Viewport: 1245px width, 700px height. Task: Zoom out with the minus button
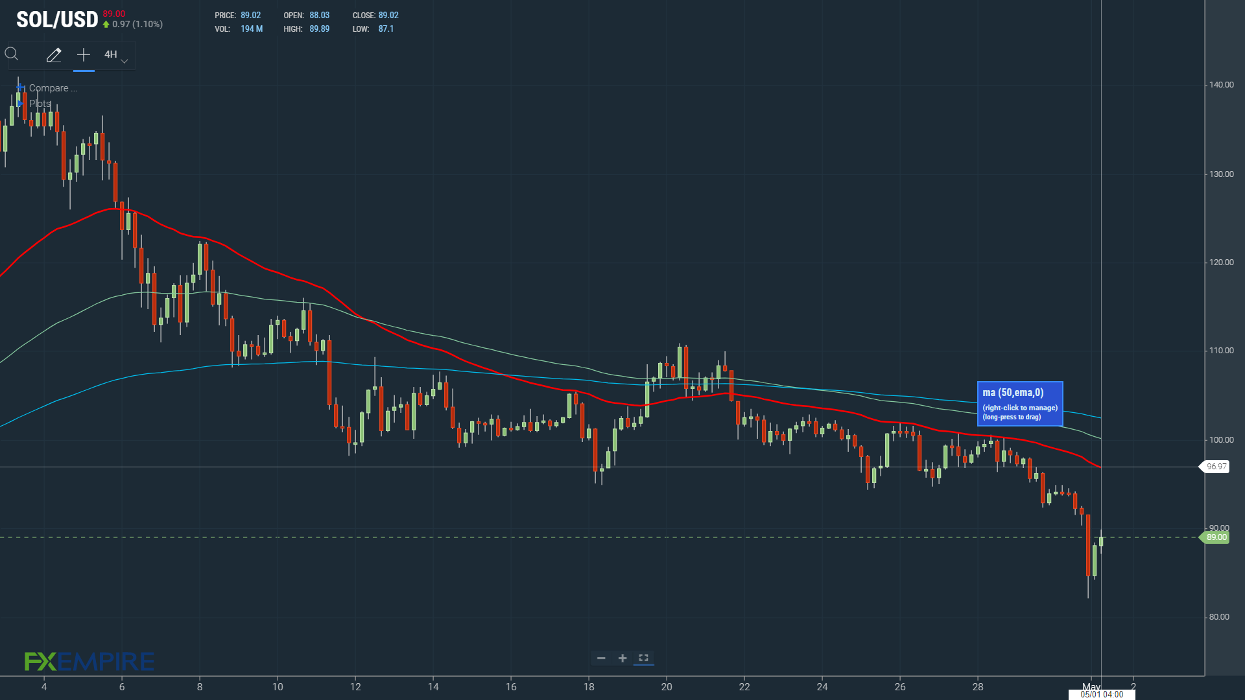point(601,659)
